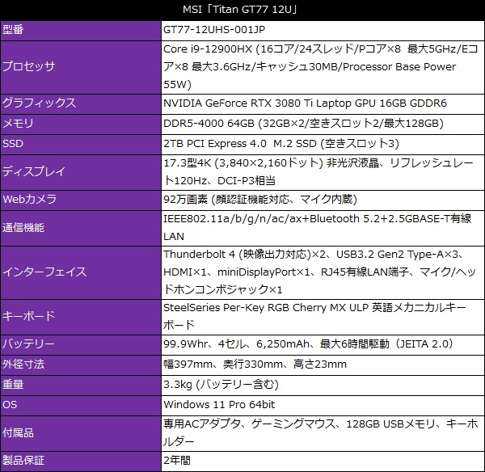Screen dimensions: 485x472
Task: Click the 99.9Whr battery value
Action: pyautogui.click(x=323, y=344)
